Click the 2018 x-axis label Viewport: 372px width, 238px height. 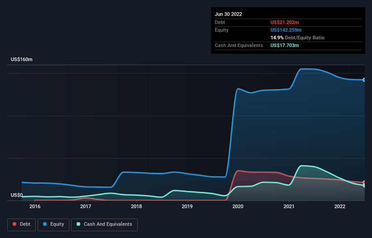(136, 206)
